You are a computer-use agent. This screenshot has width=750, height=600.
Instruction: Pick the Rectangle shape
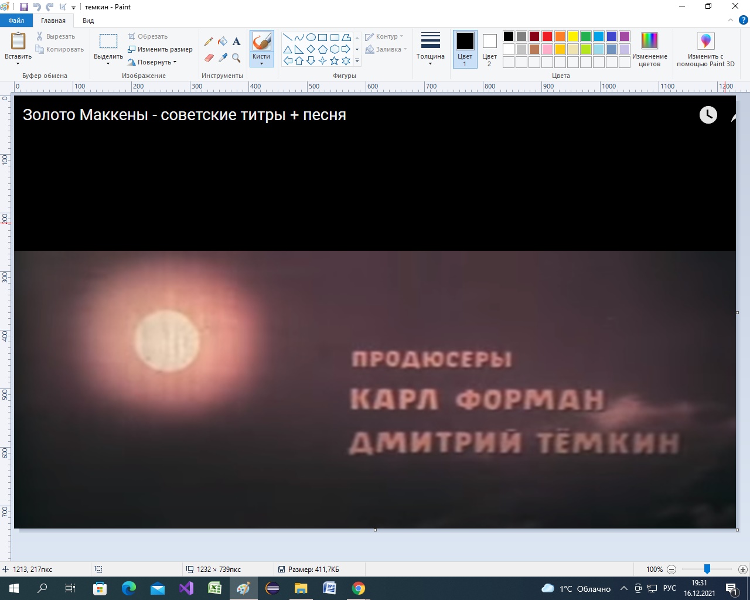pyautogui.click(x=323, y=37)
